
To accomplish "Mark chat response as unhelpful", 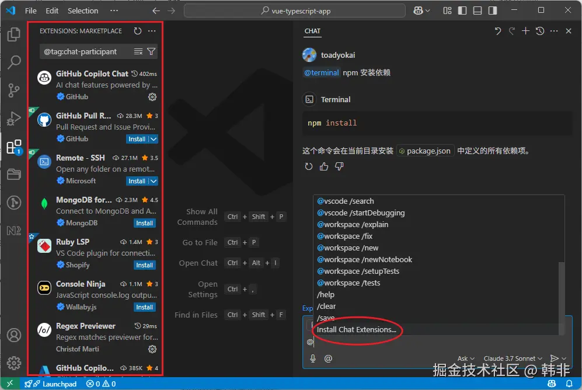I will [x=339, y=166].
